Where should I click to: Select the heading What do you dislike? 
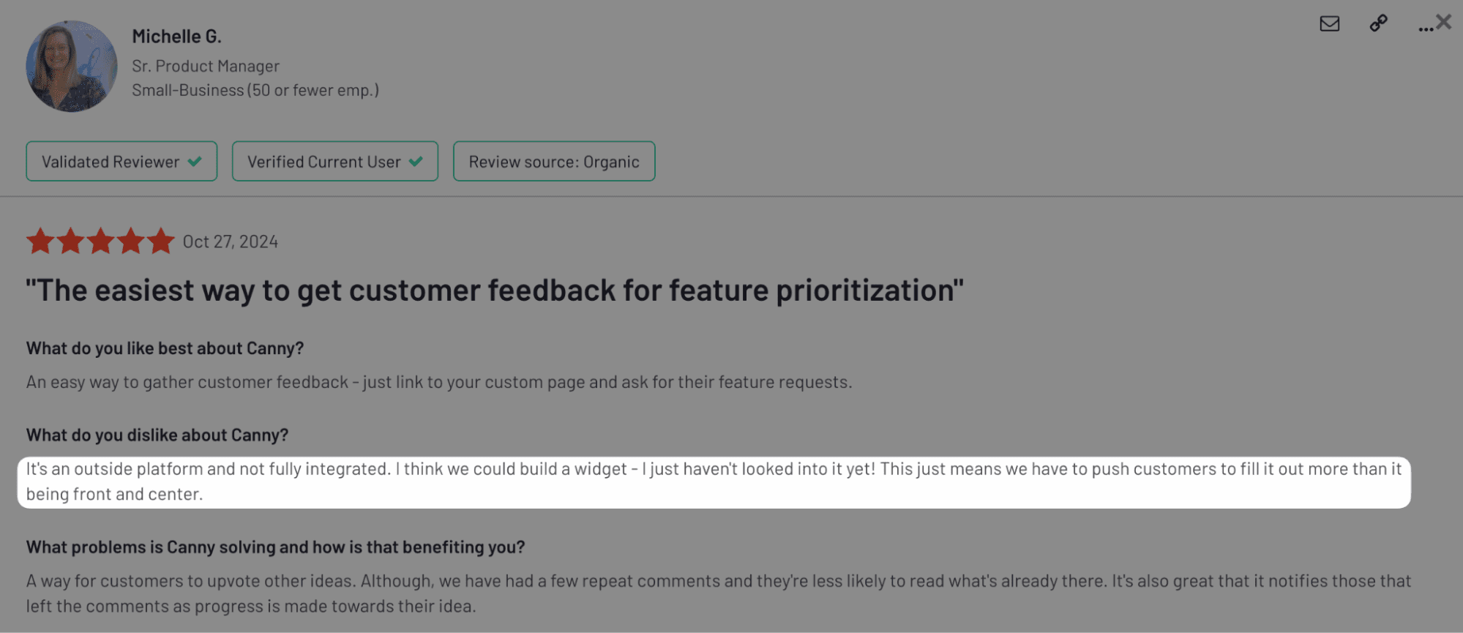[158, 434]
